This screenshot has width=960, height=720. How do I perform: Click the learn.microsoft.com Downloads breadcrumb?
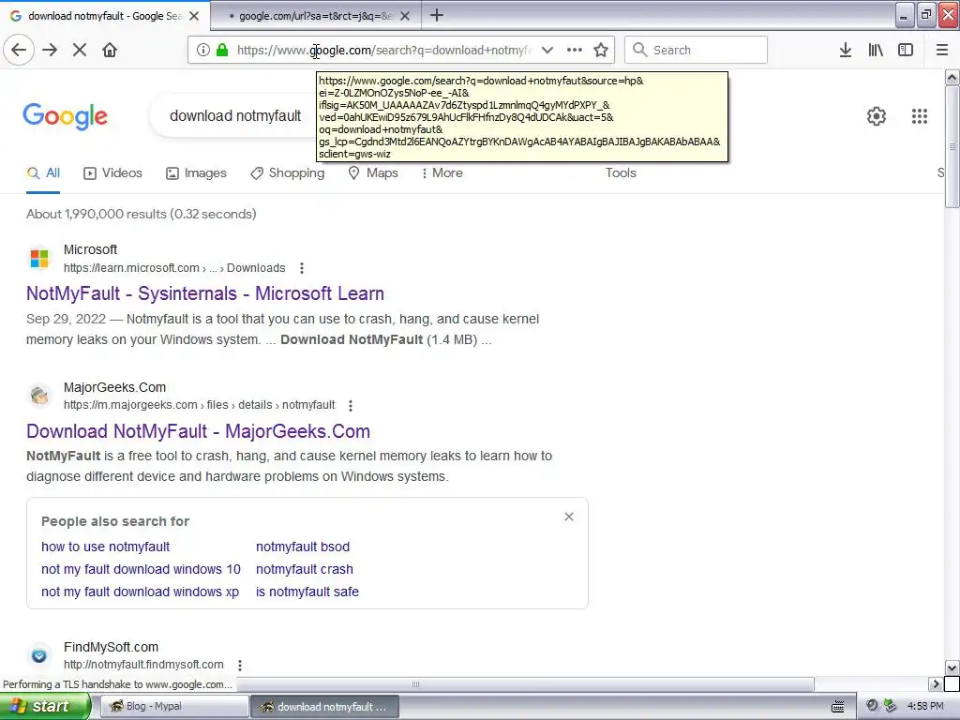174,268
